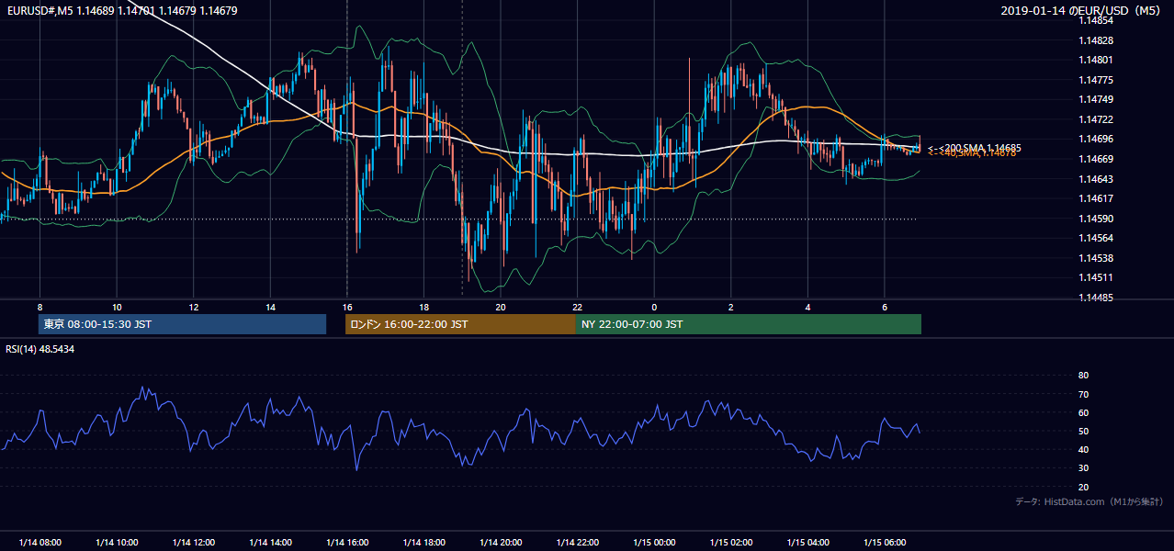Image resolution: width=1174 pixels, height=551 pixels.
Task: Click price axis label 1.14564
Action: [x=1097, y=238]
